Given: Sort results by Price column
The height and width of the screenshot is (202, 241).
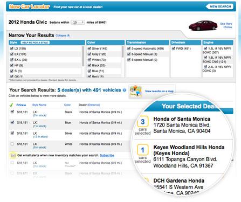Looking at the screenshot, I should (21, 105).
